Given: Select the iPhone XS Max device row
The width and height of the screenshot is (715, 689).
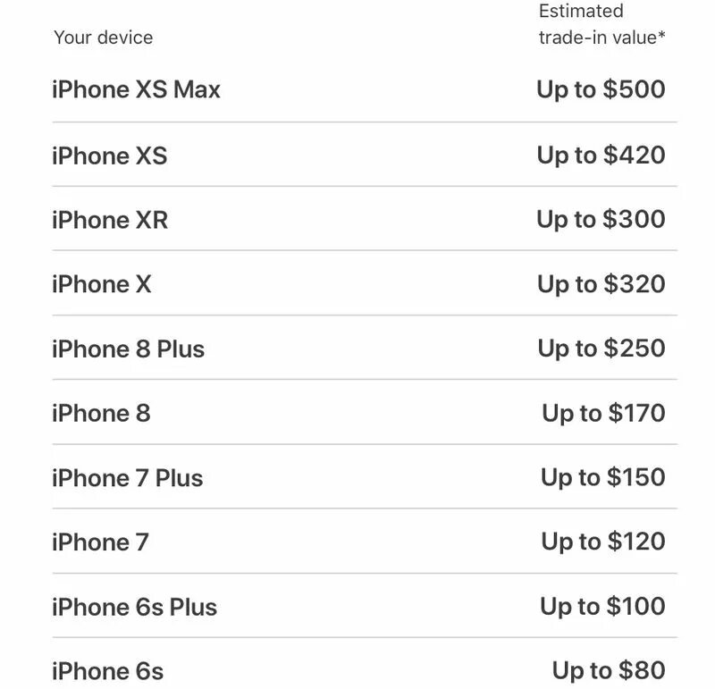Looking at the screenshot, I should (x=136, y=90).
